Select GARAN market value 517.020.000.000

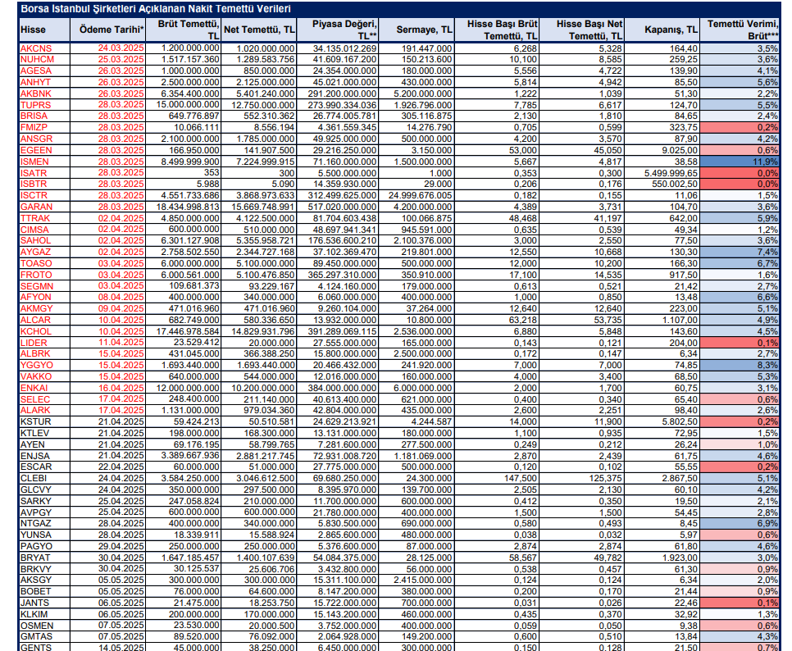pyautogui.click(x=343, y=207)
